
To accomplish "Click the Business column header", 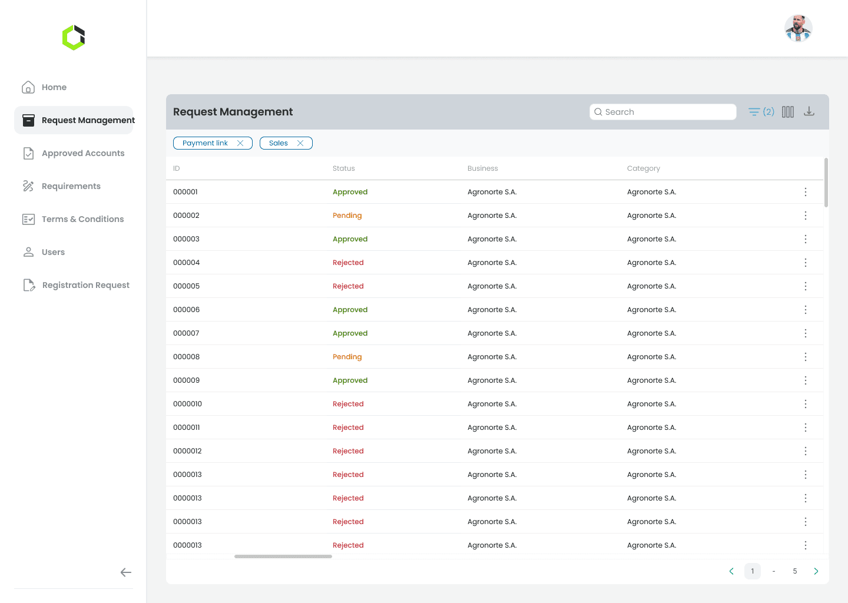I will [483, 168].
